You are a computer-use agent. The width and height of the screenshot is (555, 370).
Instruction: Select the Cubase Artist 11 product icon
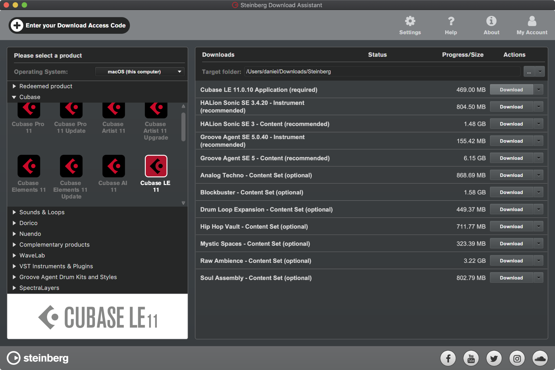(113, 110)
